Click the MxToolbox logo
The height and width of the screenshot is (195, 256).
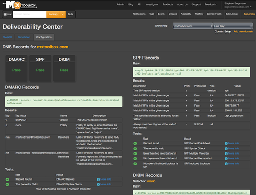20,5
